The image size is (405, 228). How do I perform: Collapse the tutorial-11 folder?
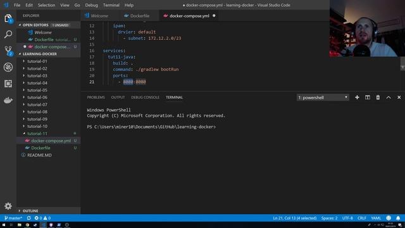coord(49,134)
